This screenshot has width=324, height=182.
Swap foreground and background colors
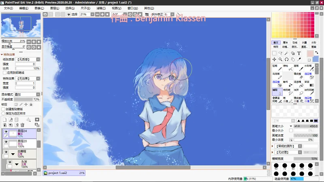tap(317, 53)
